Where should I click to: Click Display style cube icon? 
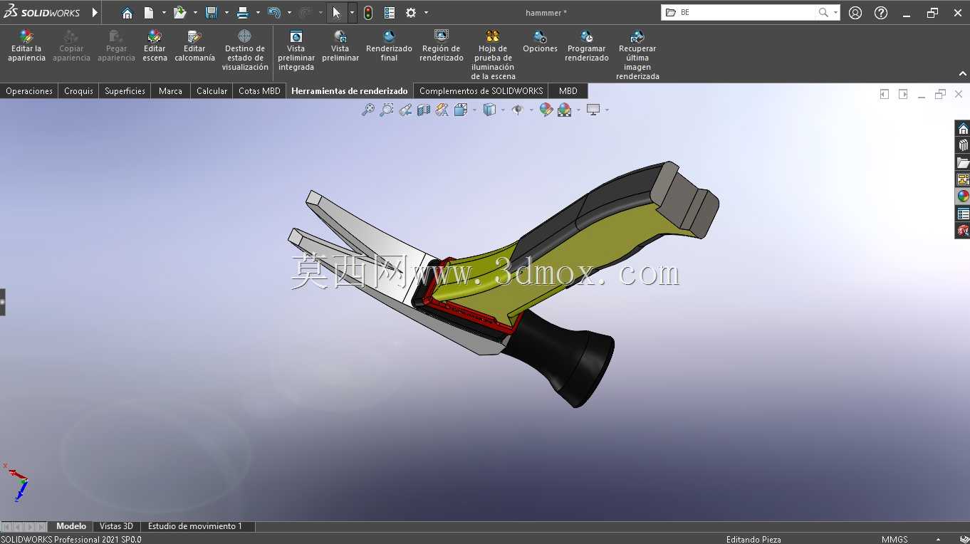[489, 110]
